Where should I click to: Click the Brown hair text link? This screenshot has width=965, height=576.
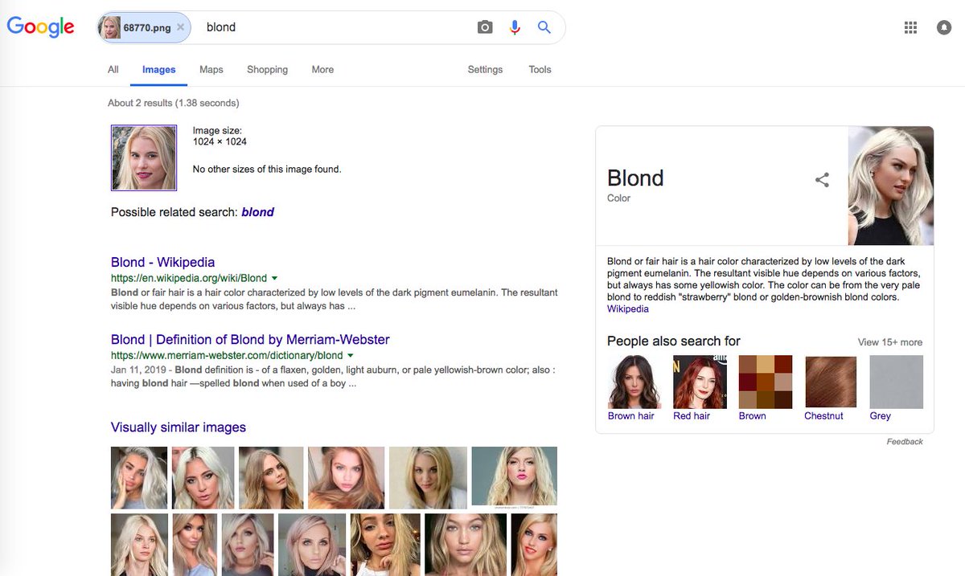[x=631, y=416]
